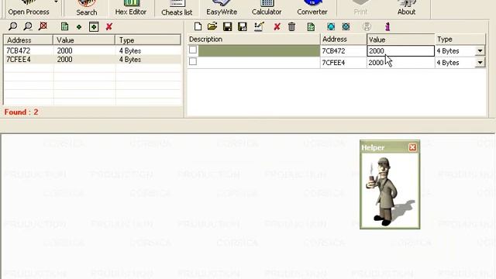Click the first floppy disk save icon
The image size is (496, 279).
(227, 27)
